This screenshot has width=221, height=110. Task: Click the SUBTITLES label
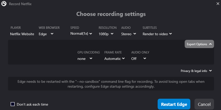click(150, 28)
